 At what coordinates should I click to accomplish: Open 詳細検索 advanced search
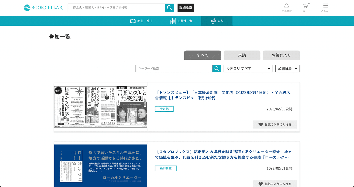pyautogui.click(x=185, y=8)
